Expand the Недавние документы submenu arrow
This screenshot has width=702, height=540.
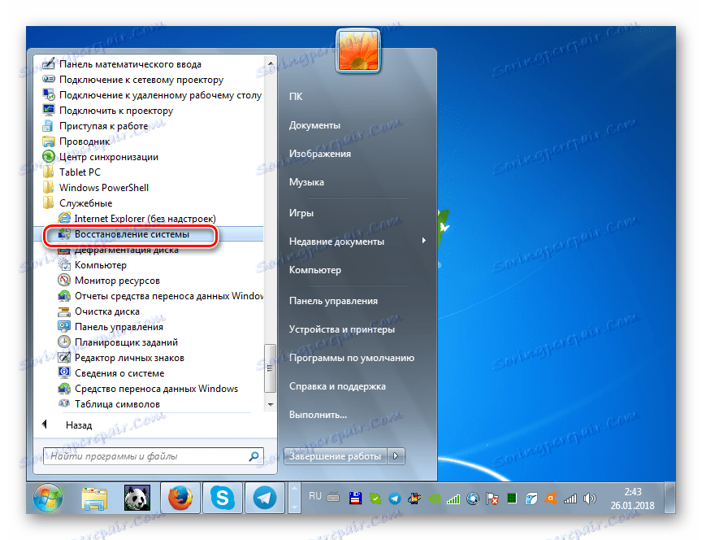423,241
